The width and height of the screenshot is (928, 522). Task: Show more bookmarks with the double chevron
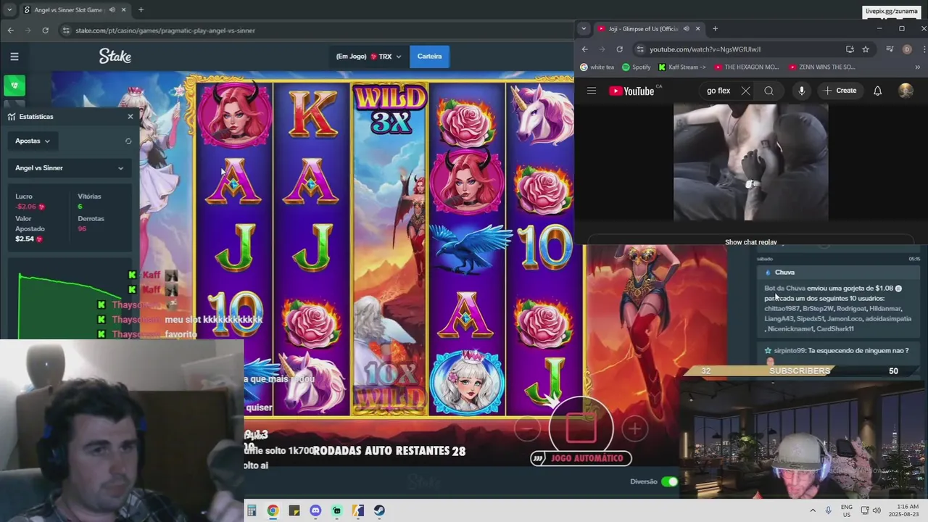click(x=918, y=67)
